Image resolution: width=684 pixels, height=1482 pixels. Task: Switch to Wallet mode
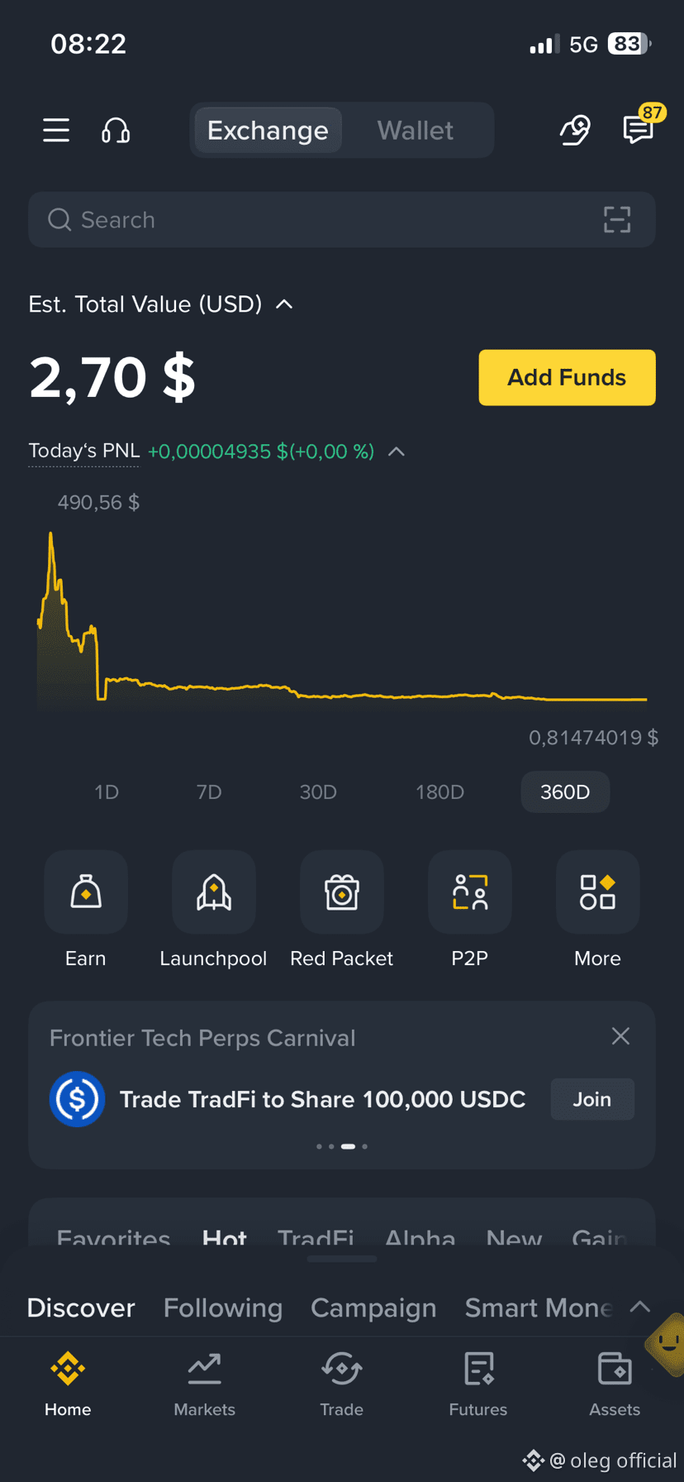pos(416,131)
